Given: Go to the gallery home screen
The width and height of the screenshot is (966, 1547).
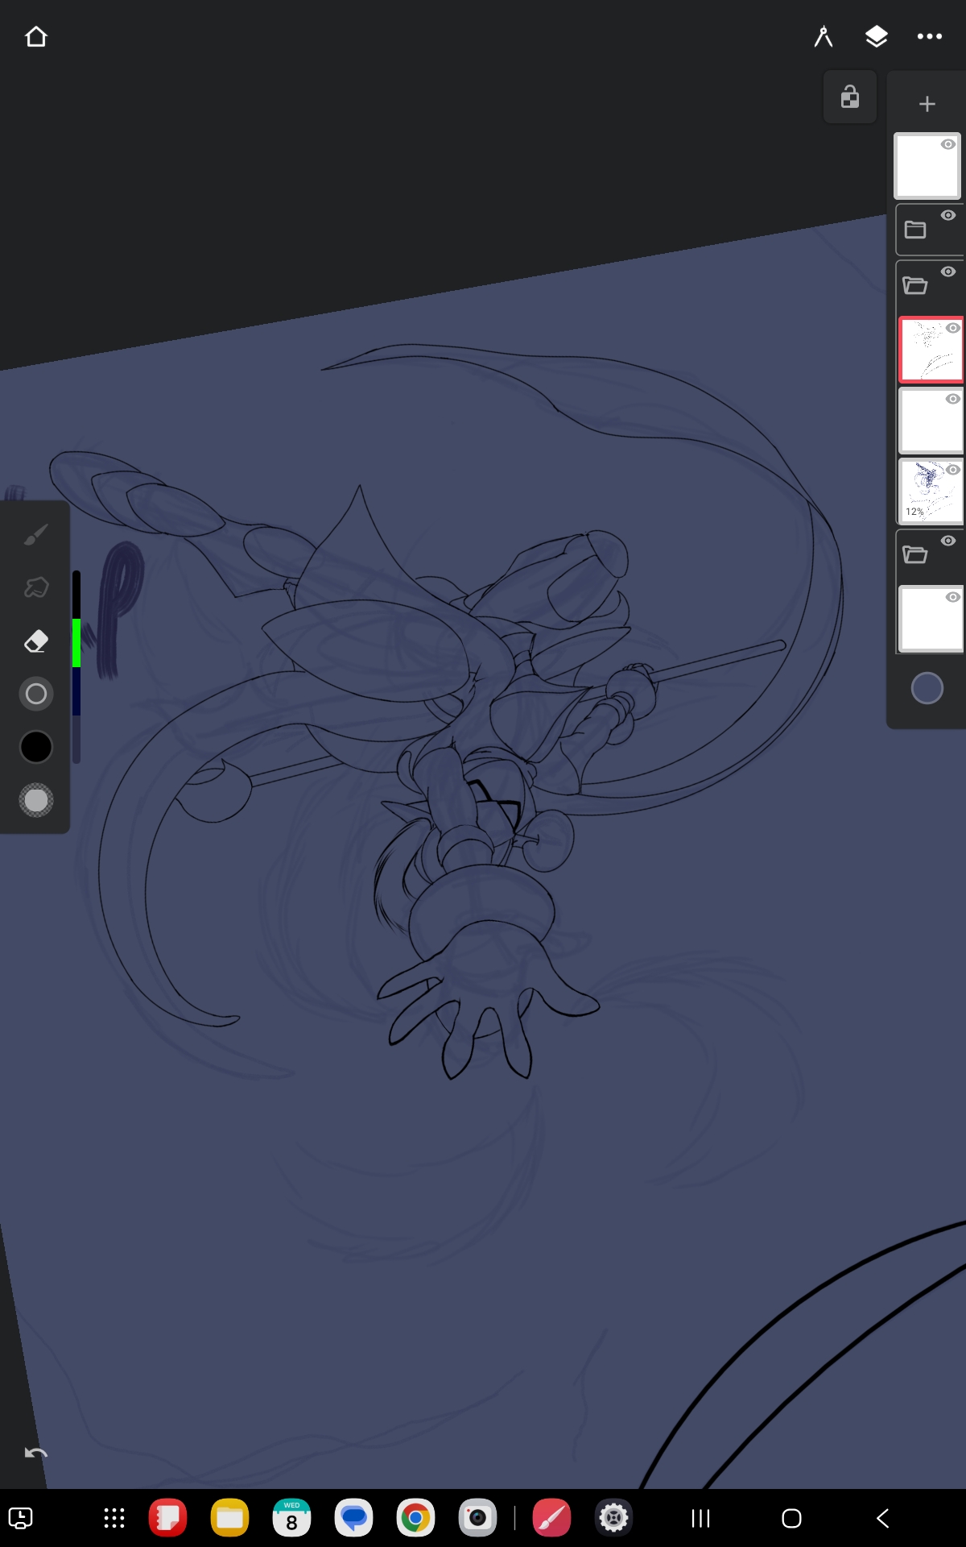Looking at the screenshot, I should coord(36,37).
